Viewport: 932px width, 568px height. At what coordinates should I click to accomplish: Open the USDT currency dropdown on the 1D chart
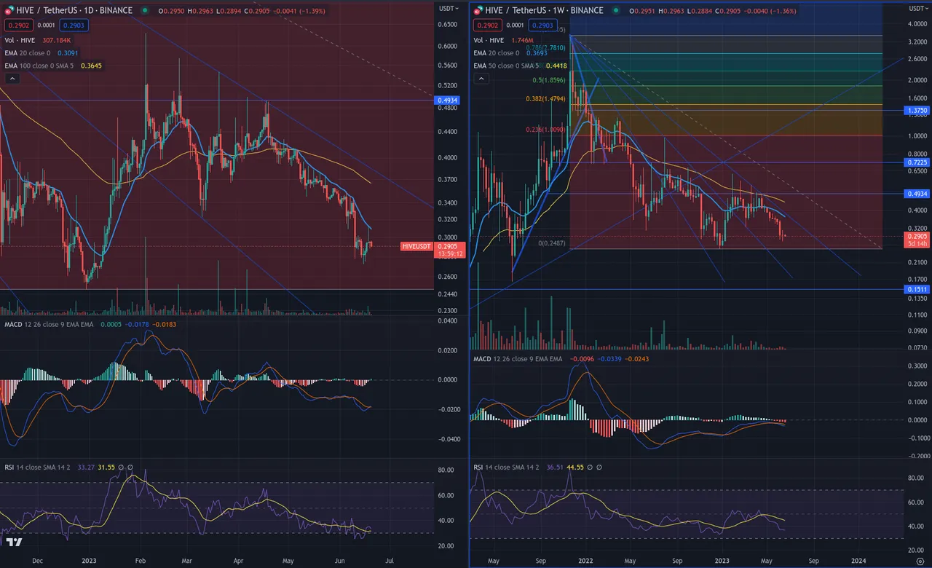(450, 8)
